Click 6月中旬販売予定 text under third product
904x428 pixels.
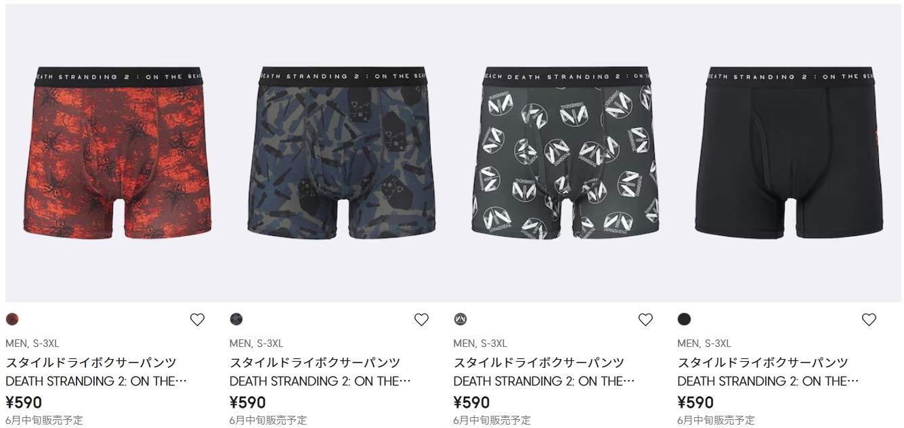click(x=492, y=421)
